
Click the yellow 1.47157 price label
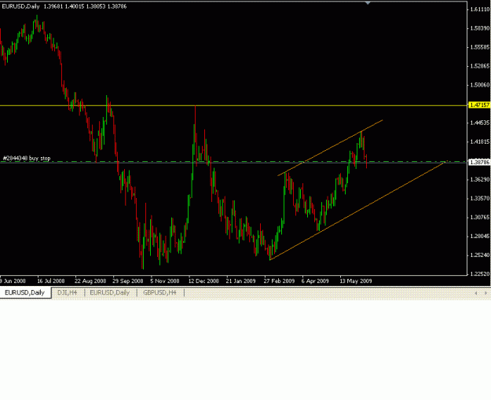(x=479, y=105)
